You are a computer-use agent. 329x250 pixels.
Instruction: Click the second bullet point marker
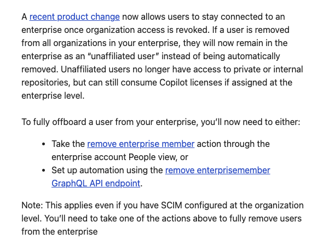point(44,171)
